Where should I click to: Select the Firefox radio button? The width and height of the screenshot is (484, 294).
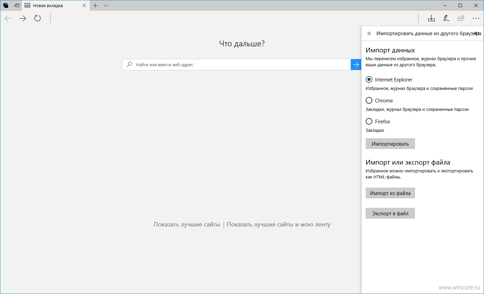click(x=369, y=121)
